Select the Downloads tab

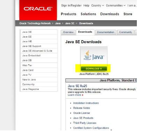point(85,32)
